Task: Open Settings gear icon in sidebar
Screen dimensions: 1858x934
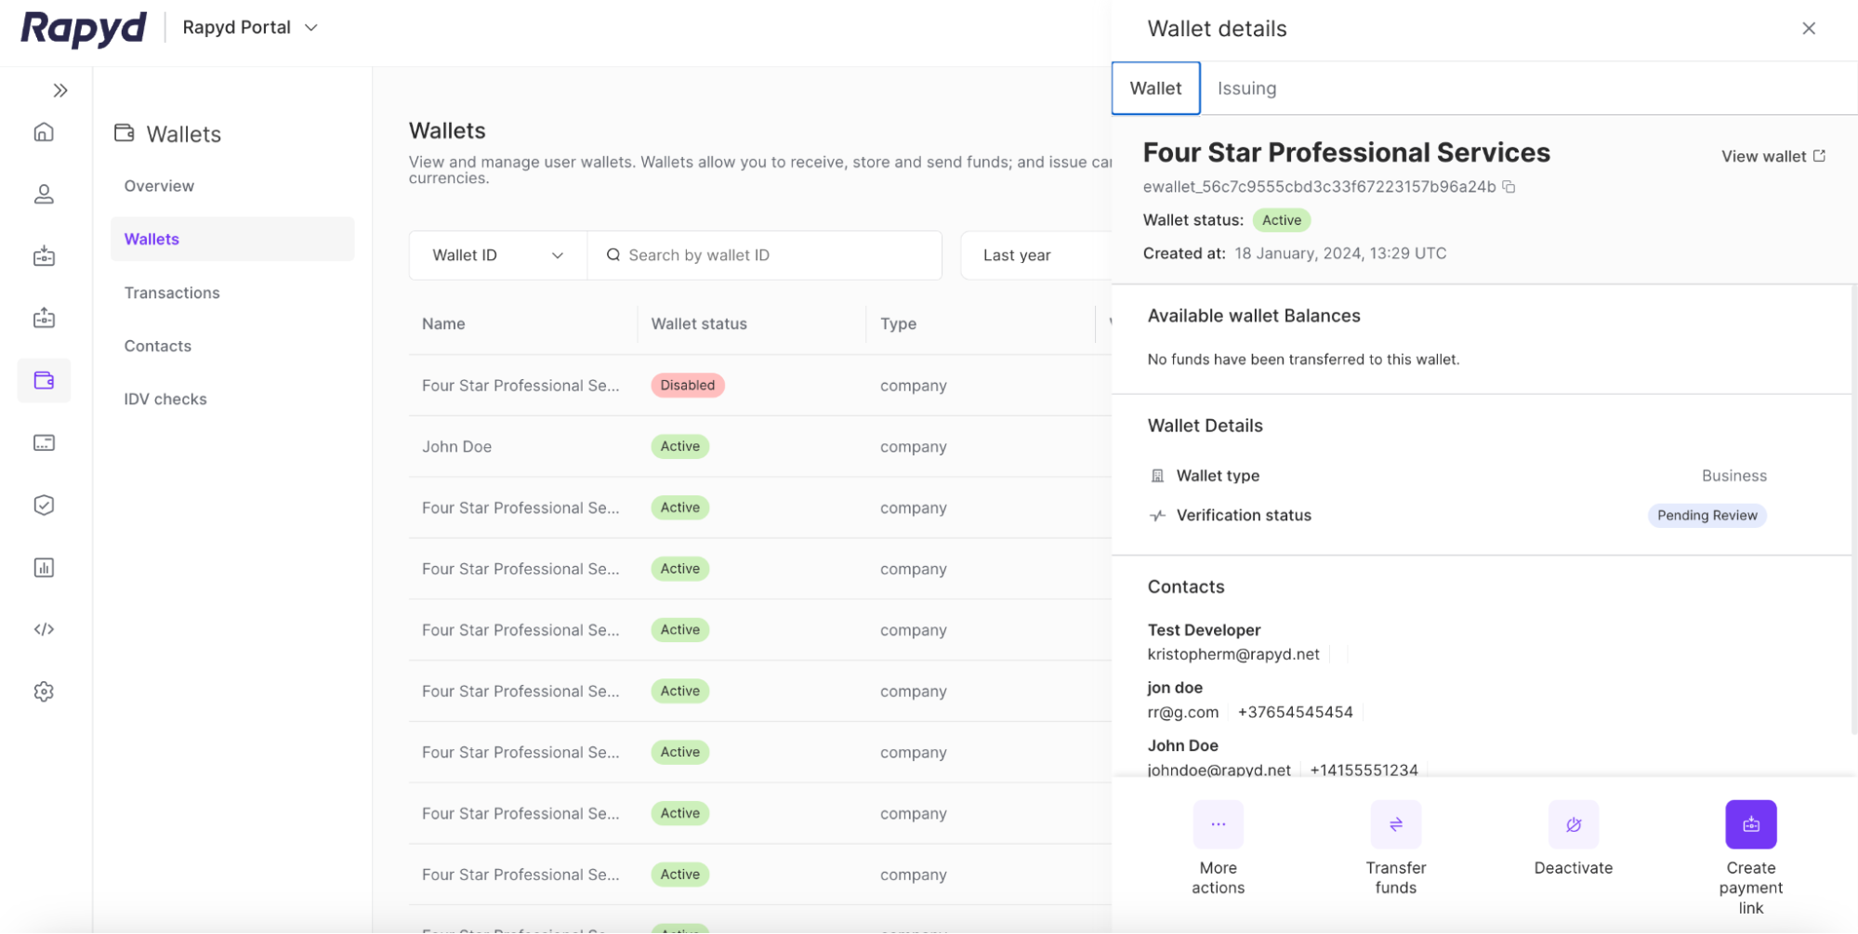Action: pyautogui.click(x=44, y=691)
